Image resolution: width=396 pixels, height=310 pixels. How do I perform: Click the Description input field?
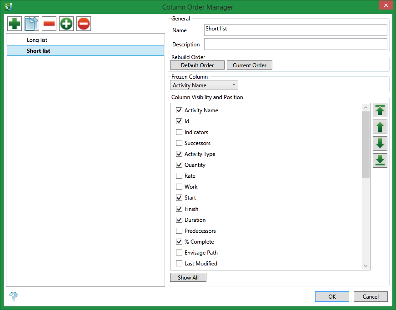pyautogui.click(x=296, y=44)
